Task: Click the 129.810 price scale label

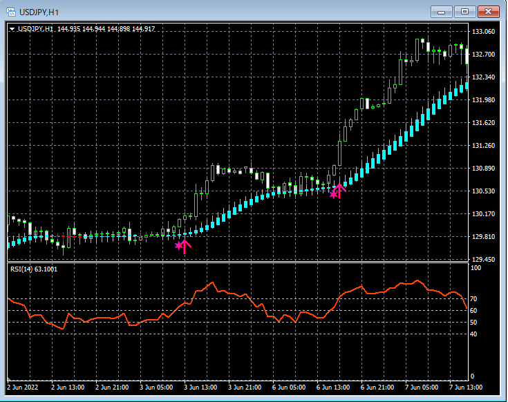Action: [483, 237]
